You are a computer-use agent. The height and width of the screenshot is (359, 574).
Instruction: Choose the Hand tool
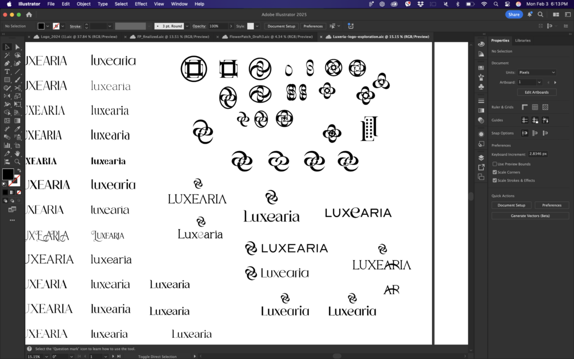[x=18, y=153]
